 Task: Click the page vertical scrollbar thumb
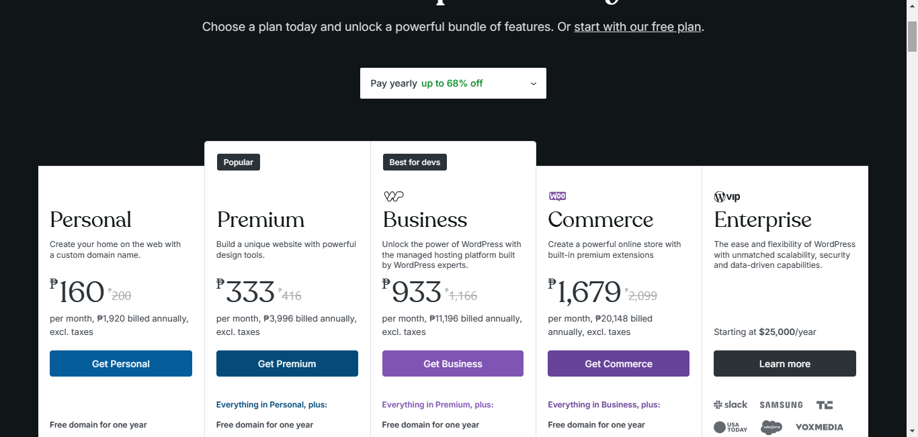912,36
